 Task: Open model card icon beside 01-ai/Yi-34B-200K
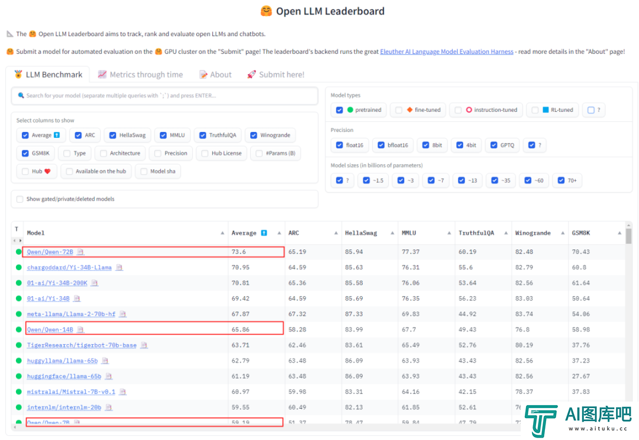tap(95, 283)
